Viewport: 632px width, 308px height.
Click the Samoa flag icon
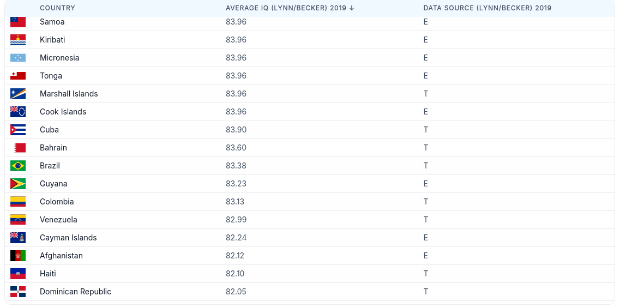pos(18,22)
